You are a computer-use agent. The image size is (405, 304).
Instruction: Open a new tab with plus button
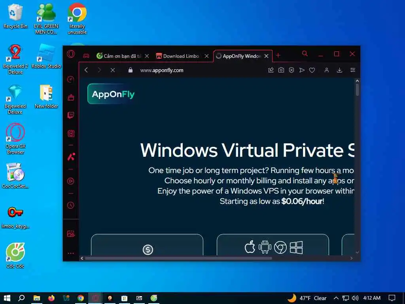[278, 55]
